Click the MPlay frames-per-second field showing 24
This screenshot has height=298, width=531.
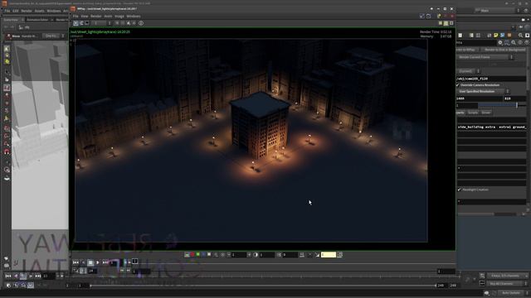tap(92, 271)
